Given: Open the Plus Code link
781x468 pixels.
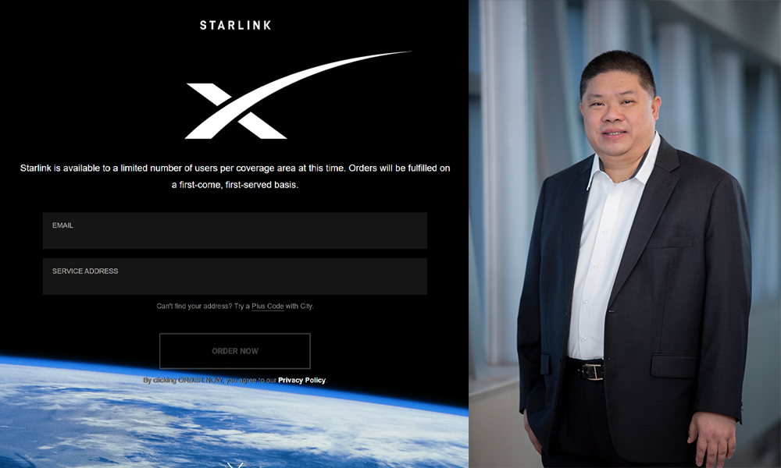Looking at the screenshot, I should click(x=267, y=307).
